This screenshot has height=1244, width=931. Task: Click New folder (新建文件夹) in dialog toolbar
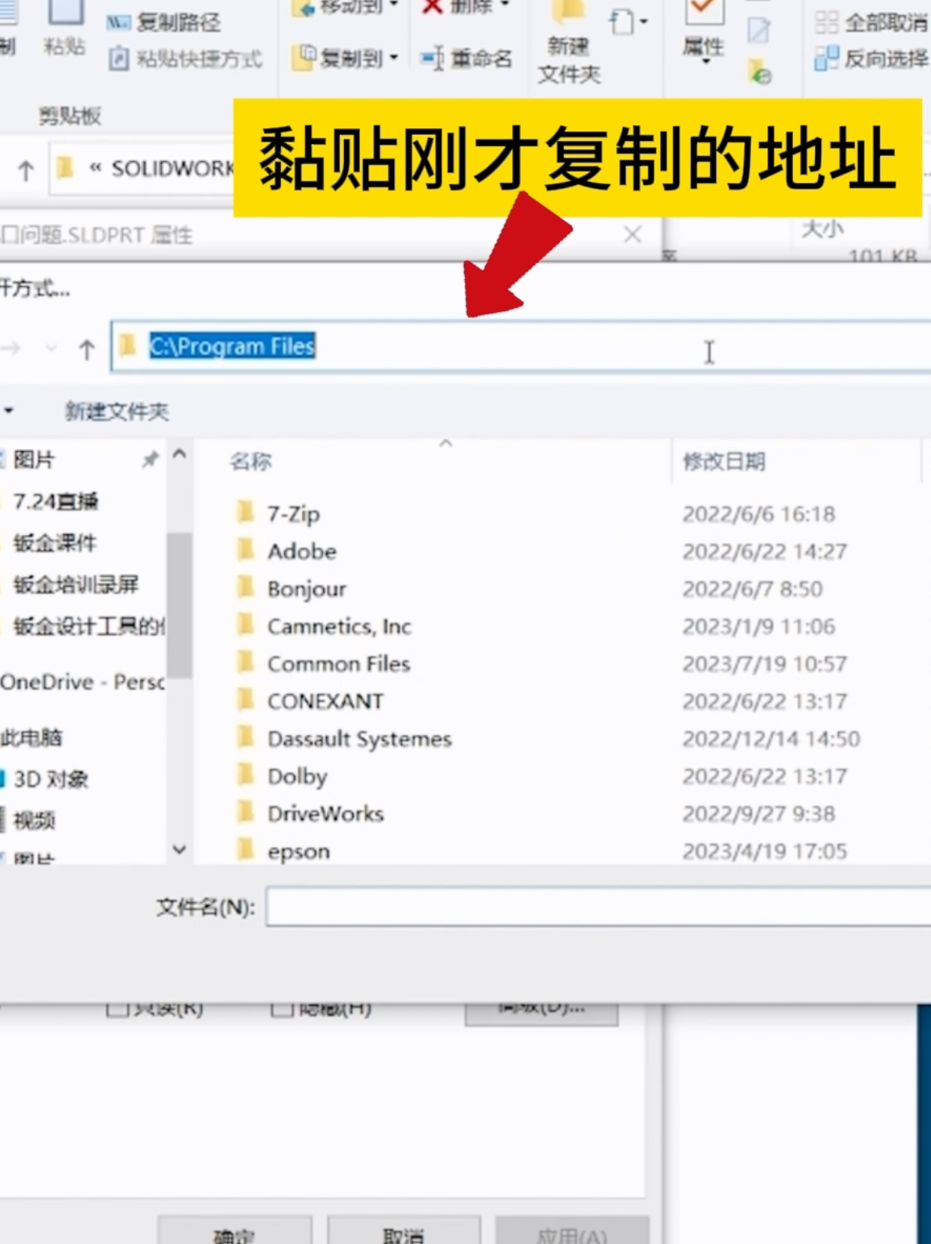116,411
